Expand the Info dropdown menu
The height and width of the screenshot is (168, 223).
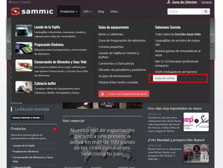pyautogui.click(x=87, y=11)
